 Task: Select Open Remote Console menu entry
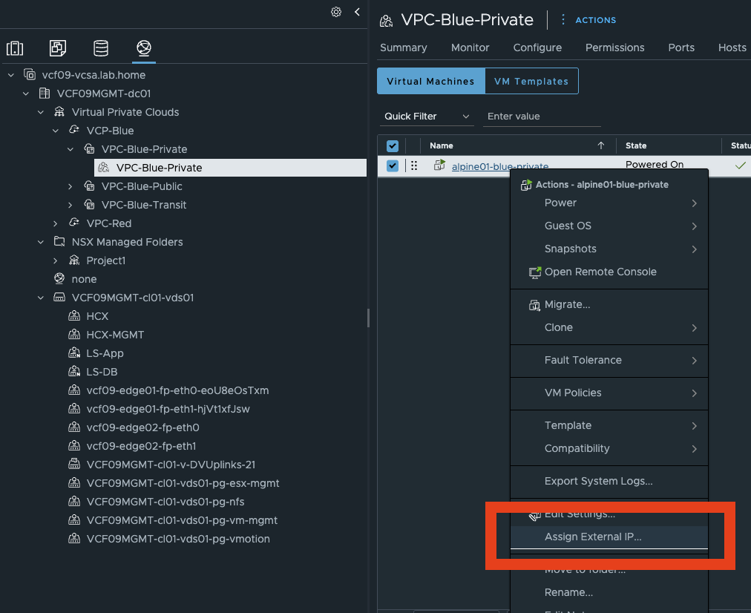click(600, 272)
